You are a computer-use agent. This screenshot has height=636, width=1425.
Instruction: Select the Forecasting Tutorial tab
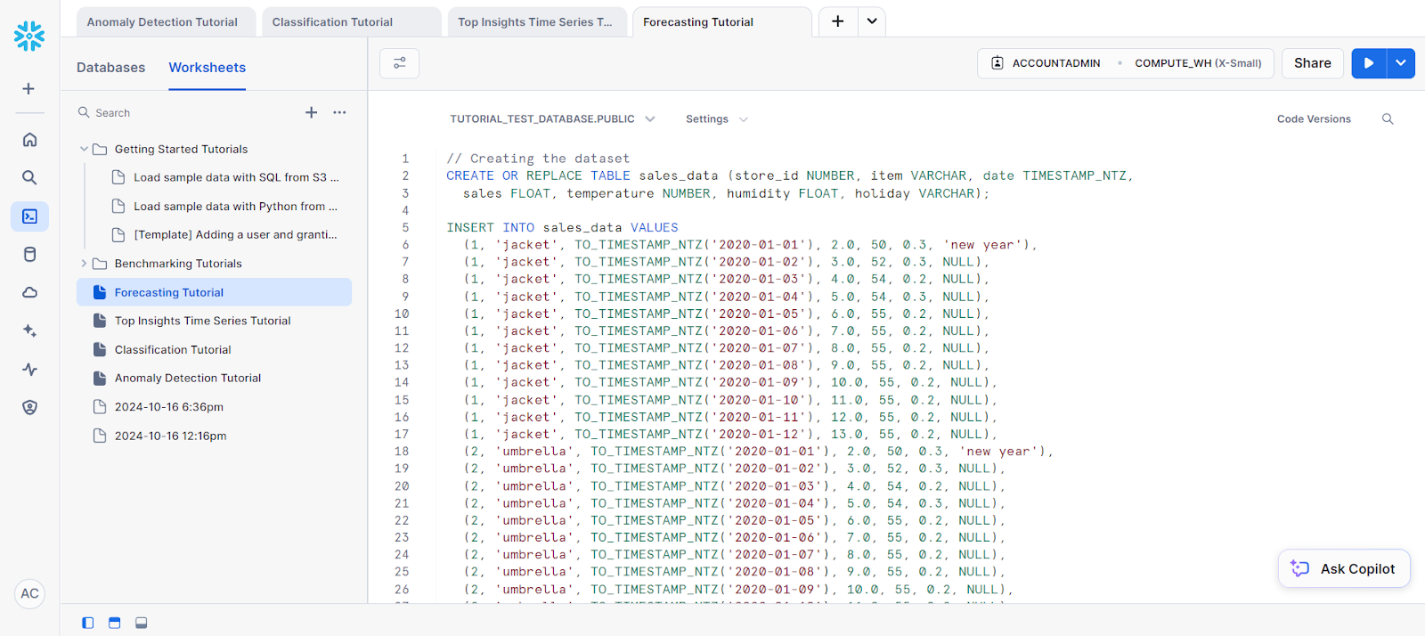click(x=722, y=22)
